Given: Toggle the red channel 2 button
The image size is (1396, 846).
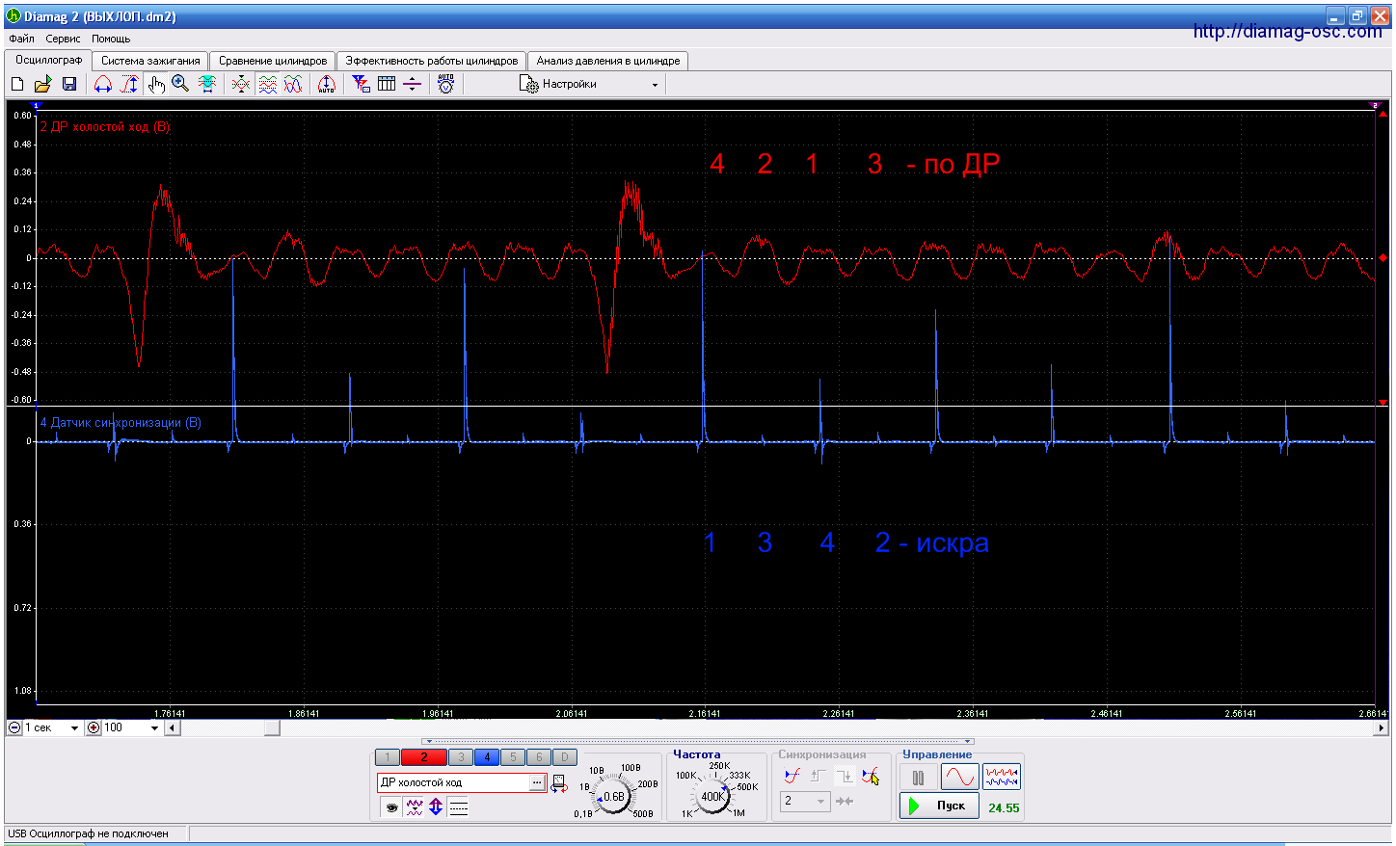Looking at the screenshot, I should (x=424, y=757).
